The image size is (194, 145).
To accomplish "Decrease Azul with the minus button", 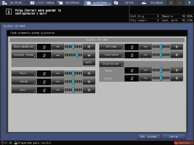I will click(x=58, y=90).
